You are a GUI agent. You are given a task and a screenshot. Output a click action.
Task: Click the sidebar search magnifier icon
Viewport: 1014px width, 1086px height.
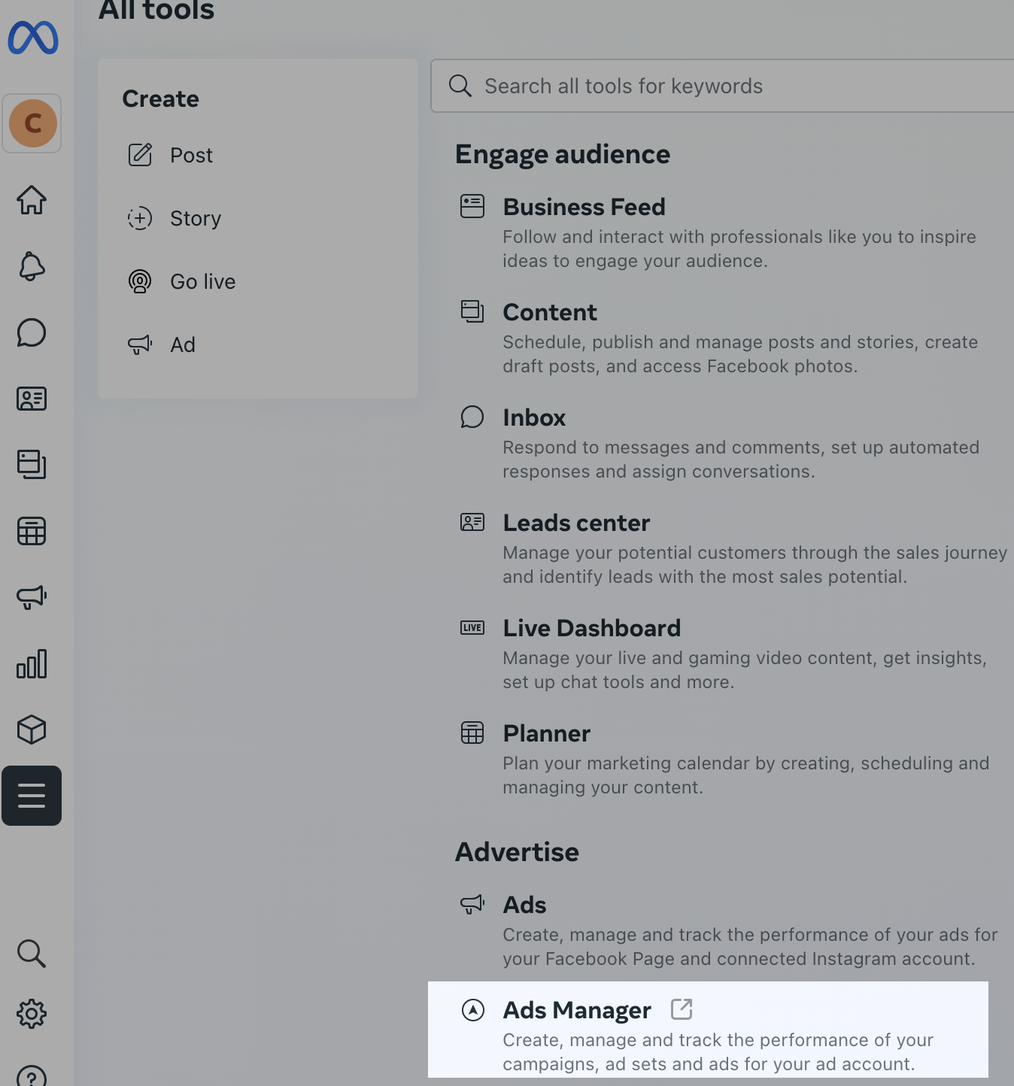coord(32,954)
